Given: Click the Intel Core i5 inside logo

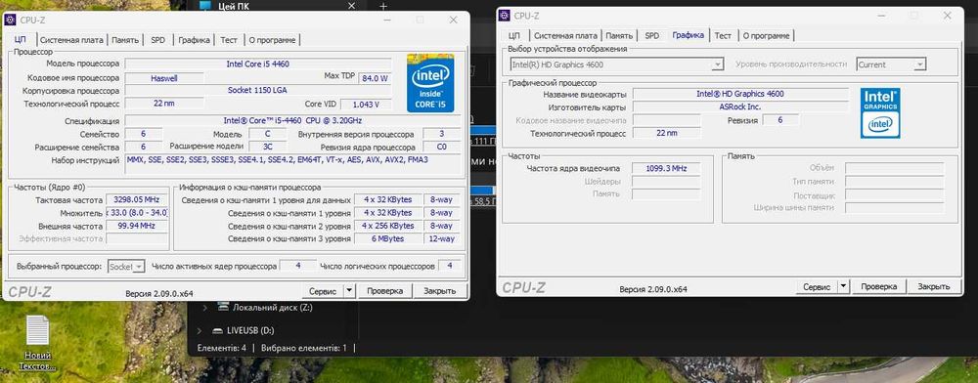Looking at the screenshot, I should [x=430, y=83].
